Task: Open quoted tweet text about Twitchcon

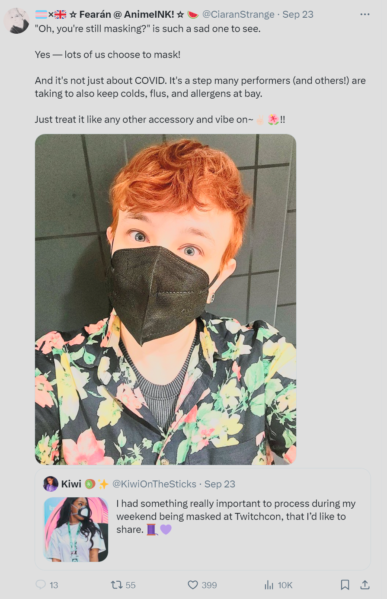Action: point(236,516)
